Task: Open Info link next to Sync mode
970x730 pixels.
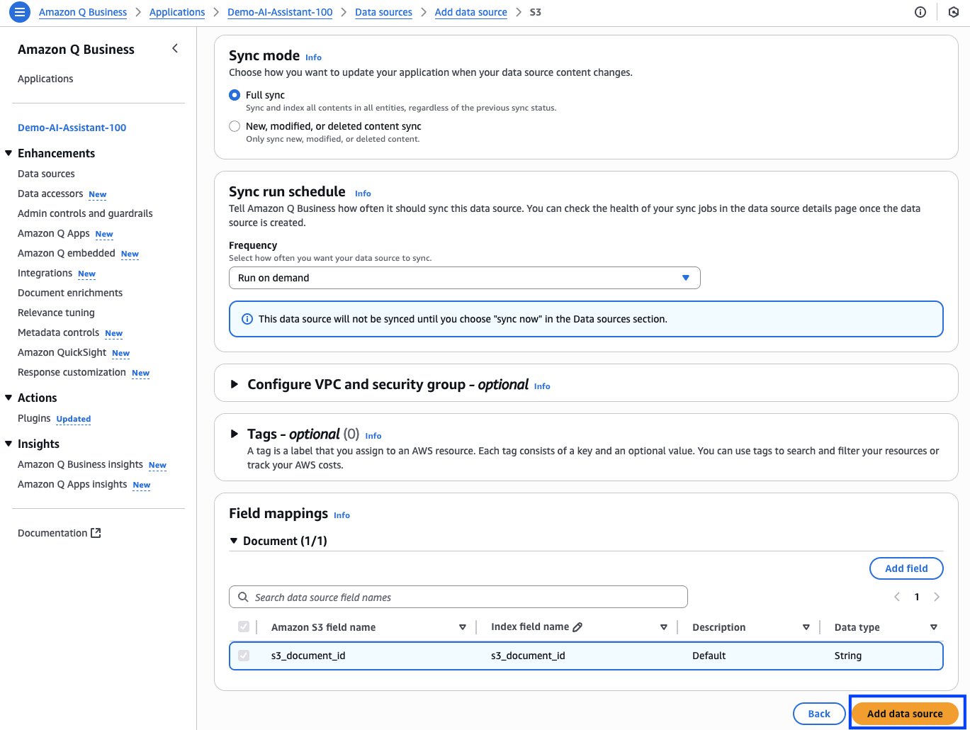Action: [x=313, y=57]
